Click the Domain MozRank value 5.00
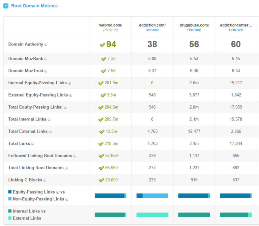Image resolution: width=259 pixels, height=226 pixels. [x=152, y=58]
